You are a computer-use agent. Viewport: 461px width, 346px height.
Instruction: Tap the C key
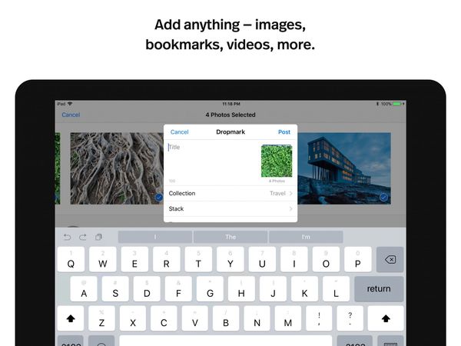(x=164, y=318)
